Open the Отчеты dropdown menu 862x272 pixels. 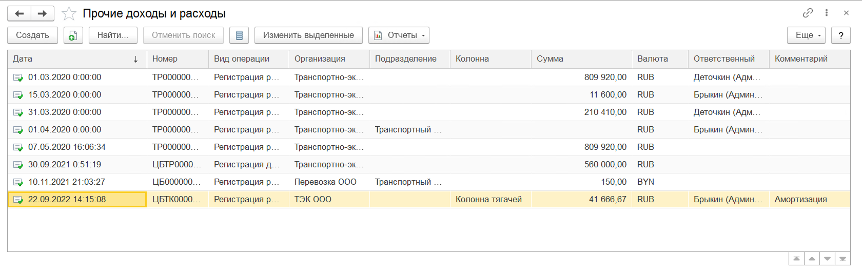pyautogui.click(x=399, y=35)
